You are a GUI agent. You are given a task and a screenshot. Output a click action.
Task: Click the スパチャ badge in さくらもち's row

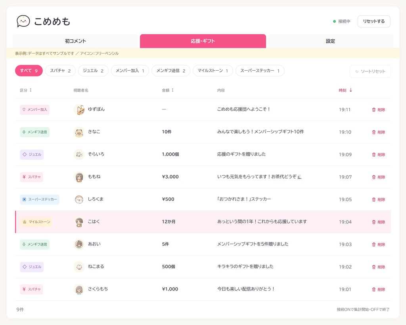31,289
